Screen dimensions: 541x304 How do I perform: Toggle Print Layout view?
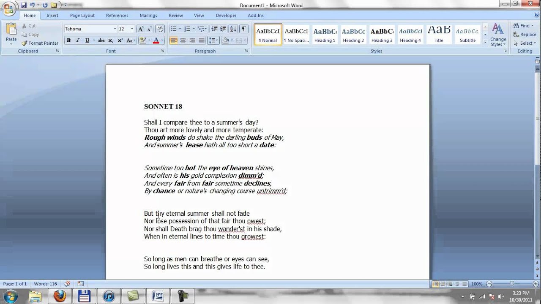(x=436, y=284)
